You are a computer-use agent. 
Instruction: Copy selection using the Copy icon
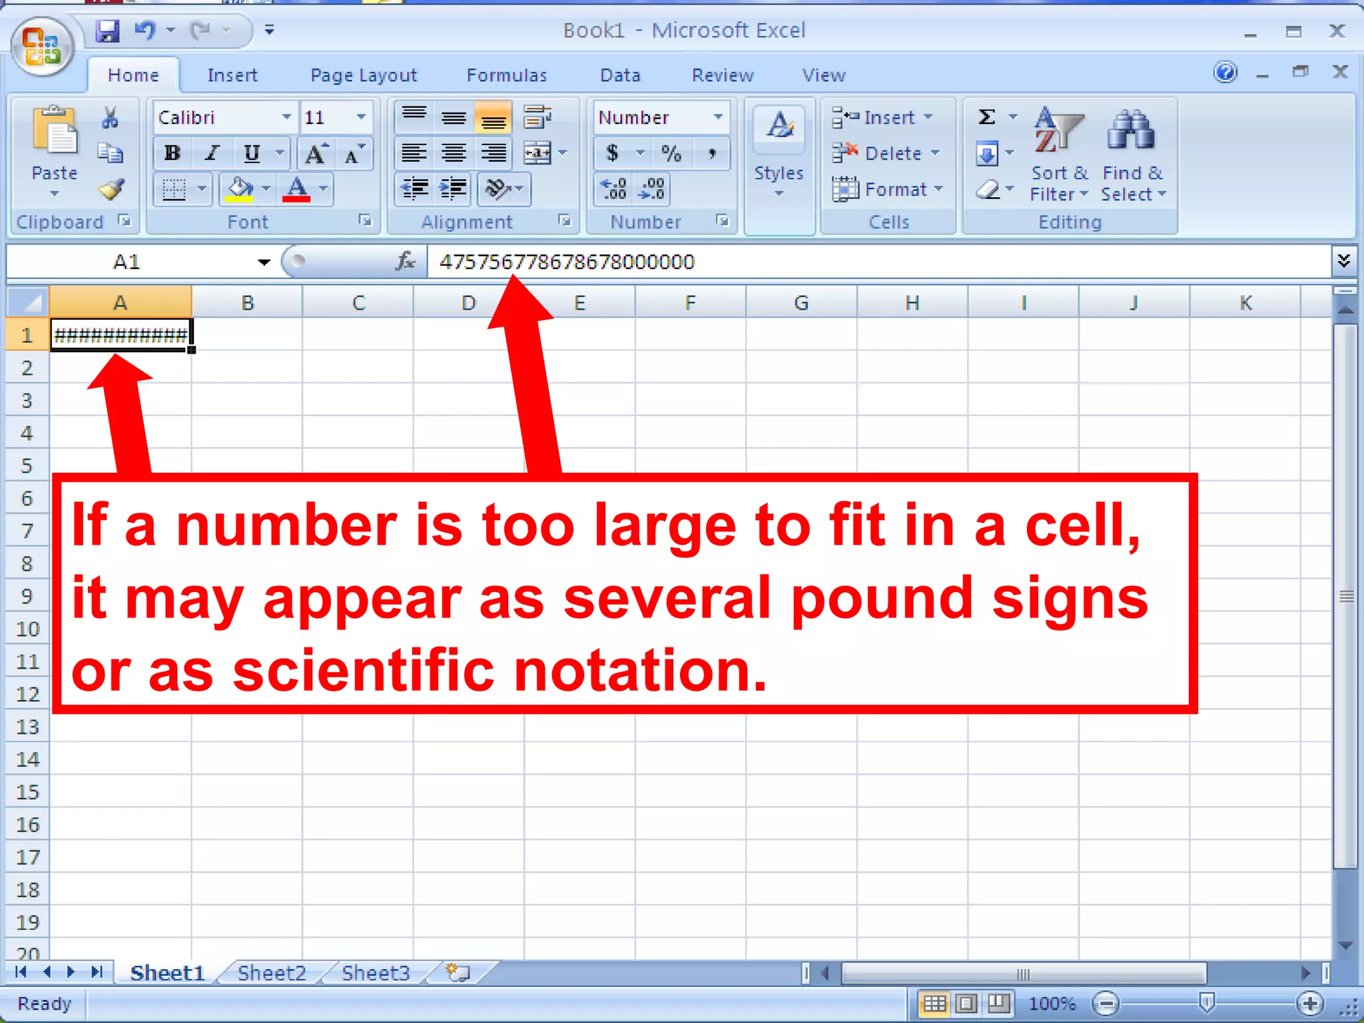(x=110, y=153)
